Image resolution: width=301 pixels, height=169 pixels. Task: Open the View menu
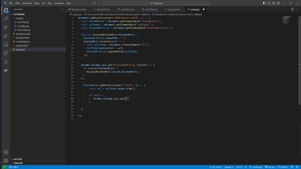tap(37, 3)
